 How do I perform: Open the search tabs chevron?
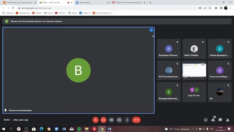[210, 3]
